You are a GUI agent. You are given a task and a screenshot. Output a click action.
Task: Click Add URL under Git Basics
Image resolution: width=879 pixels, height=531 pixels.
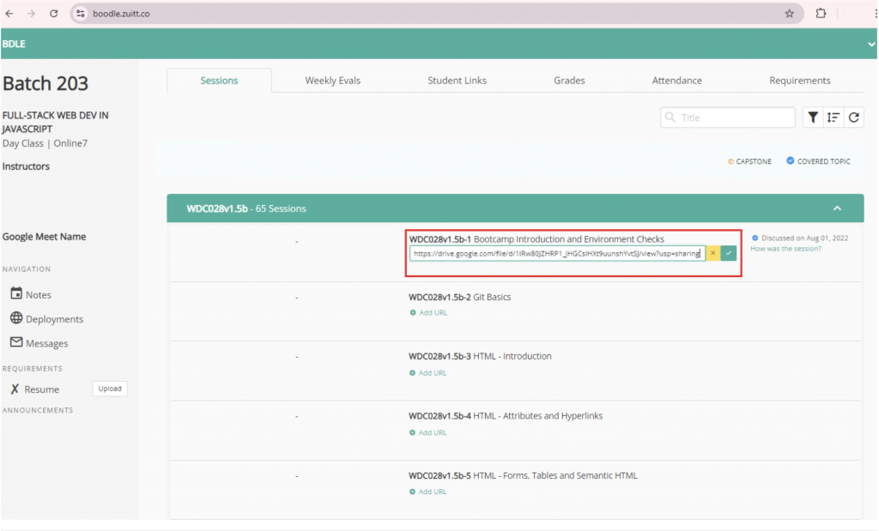pyautogui.click(x=428, y=313)
